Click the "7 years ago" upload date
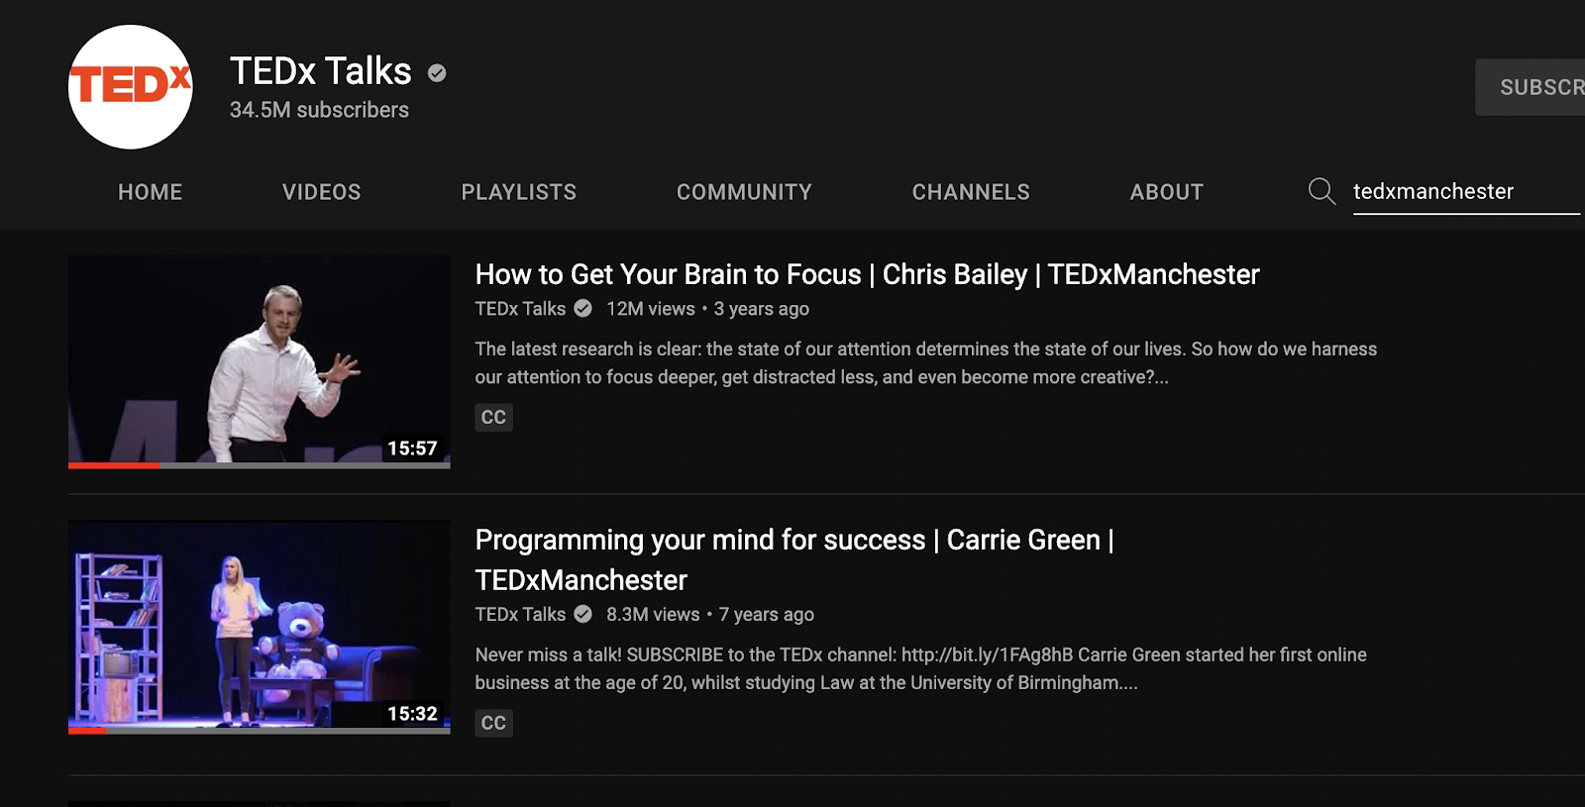 [x=767, y=614]
